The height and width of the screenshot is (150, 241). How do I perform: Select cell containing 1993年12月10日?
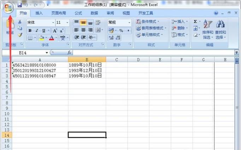pos(87,70)
